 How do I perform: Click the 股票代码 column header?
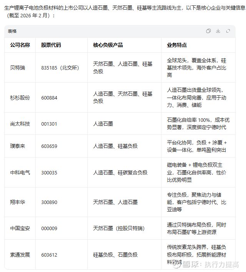(x=51, y=45)
